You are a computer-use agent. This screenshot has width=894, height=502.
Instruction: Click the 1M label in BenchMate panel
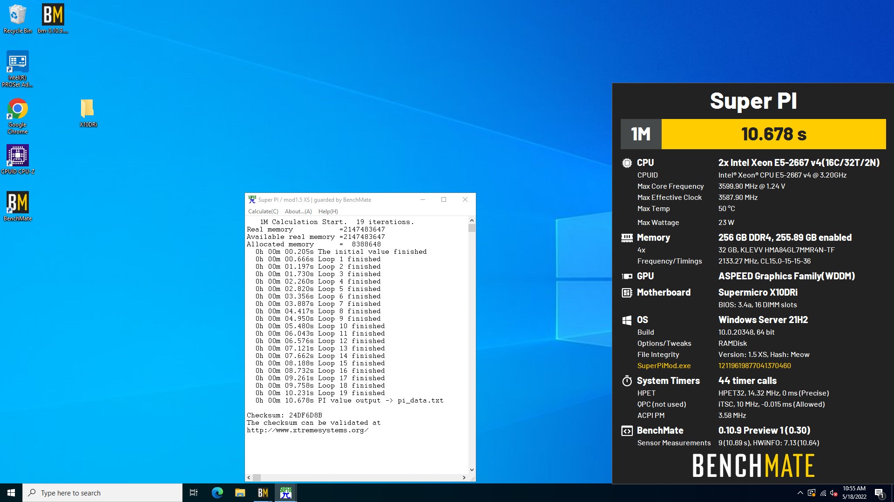(641, 134)
